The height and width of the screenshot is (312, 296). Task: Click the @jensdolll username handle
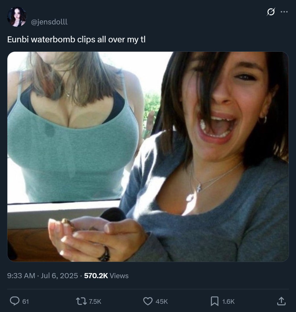pyautogui.click(x=49, y=22)
